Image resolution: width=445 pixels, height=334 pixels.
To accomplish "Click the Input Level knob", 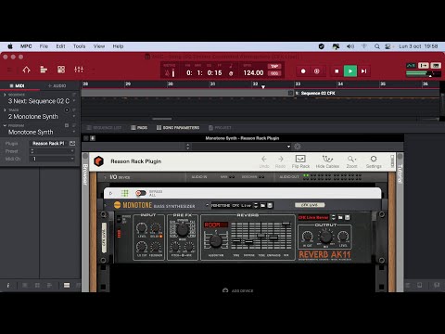I will point(142,228).
